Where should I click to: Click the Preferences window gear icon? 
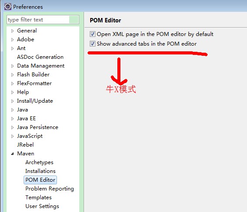tap(8, 7)
